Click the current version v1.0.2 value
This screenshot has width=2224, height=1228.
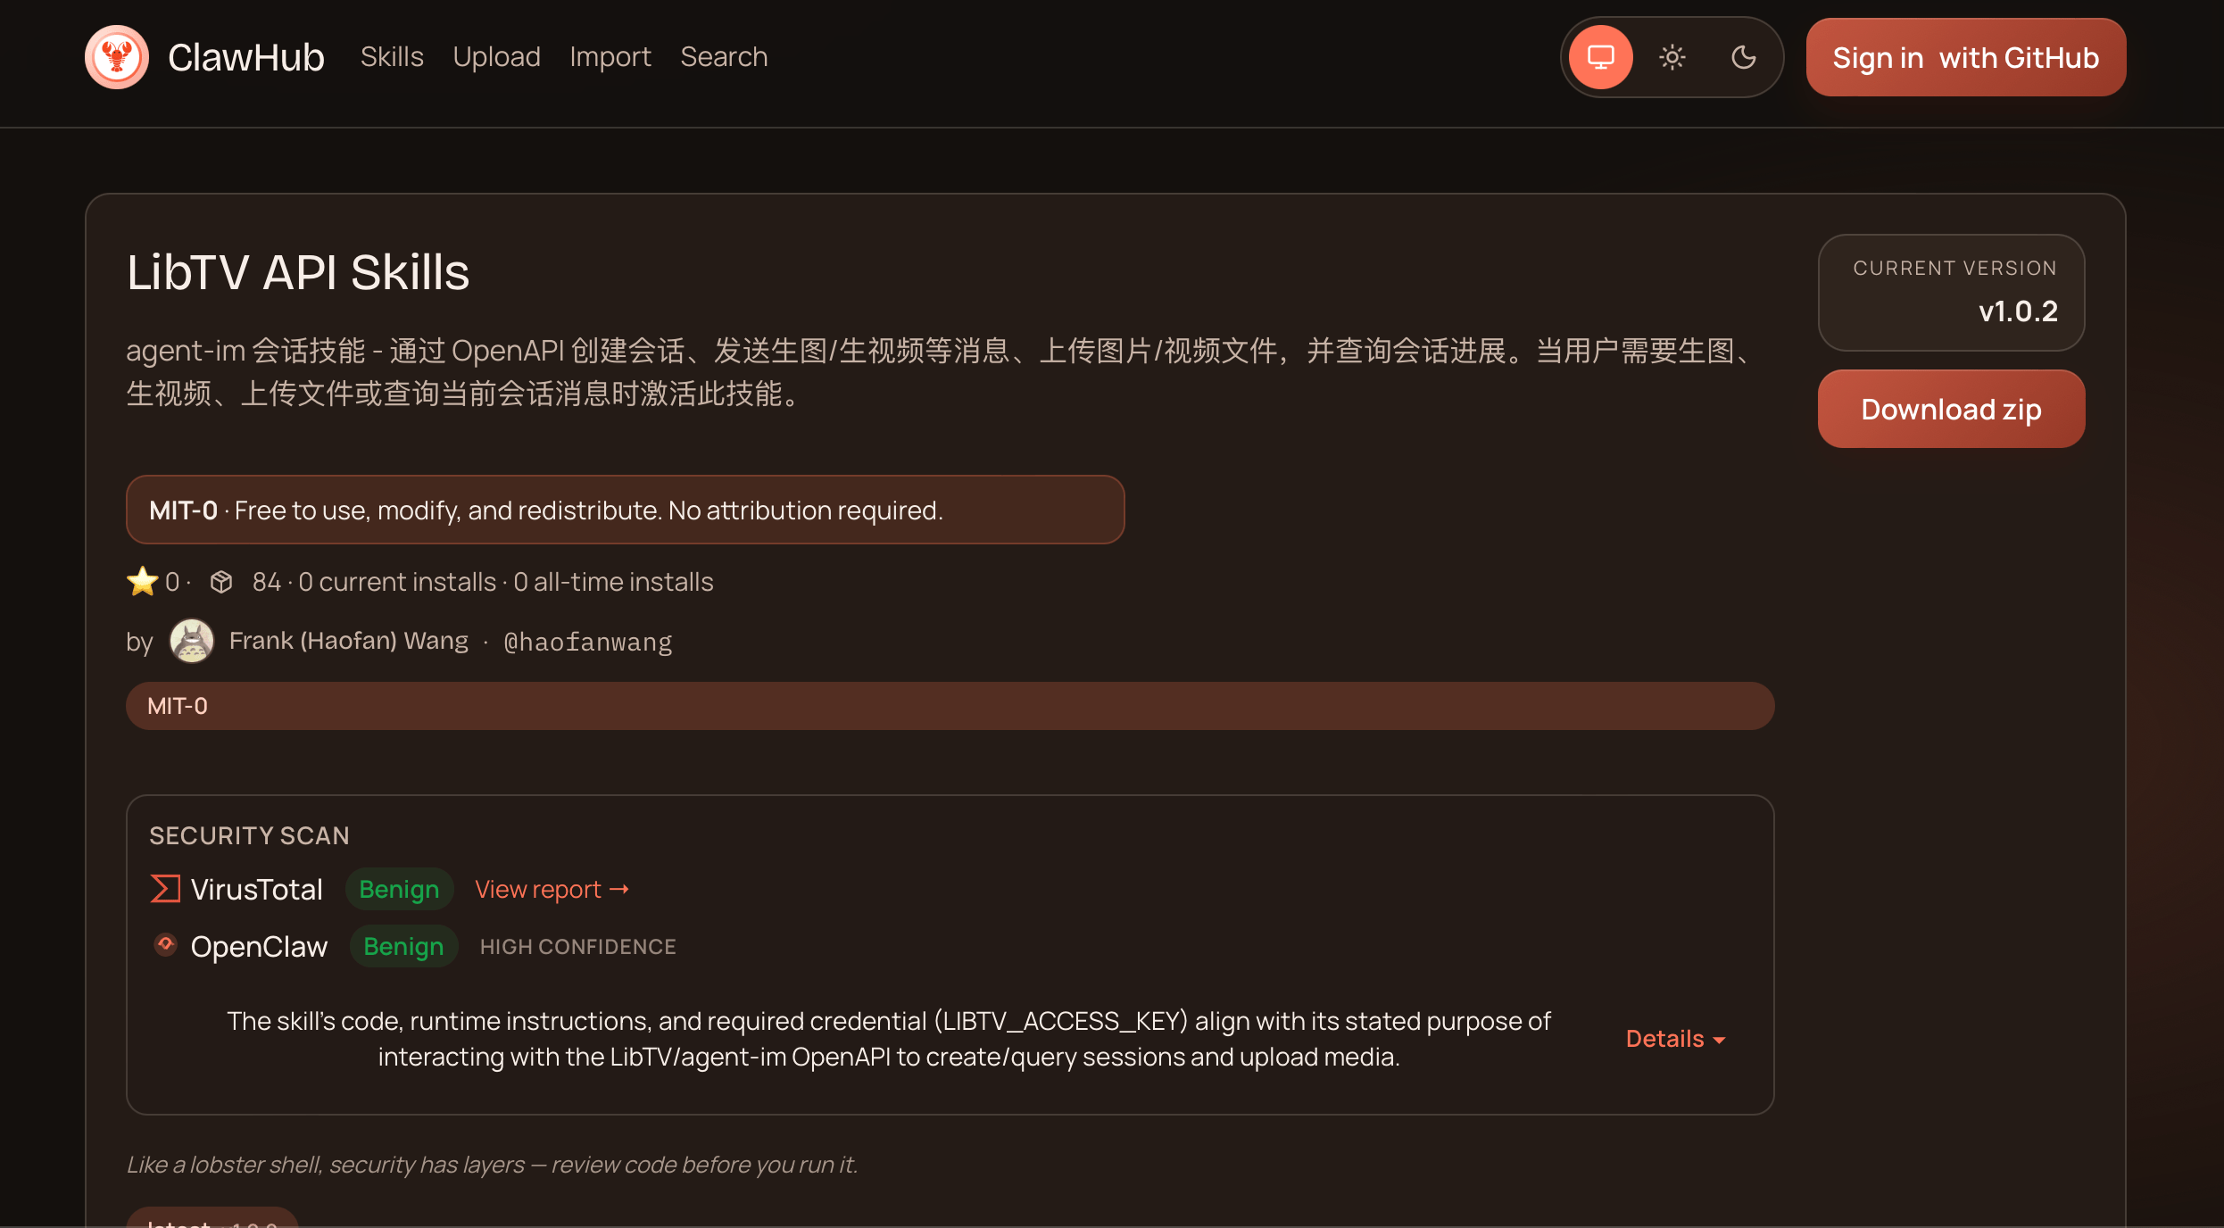tap(2018, 311)
